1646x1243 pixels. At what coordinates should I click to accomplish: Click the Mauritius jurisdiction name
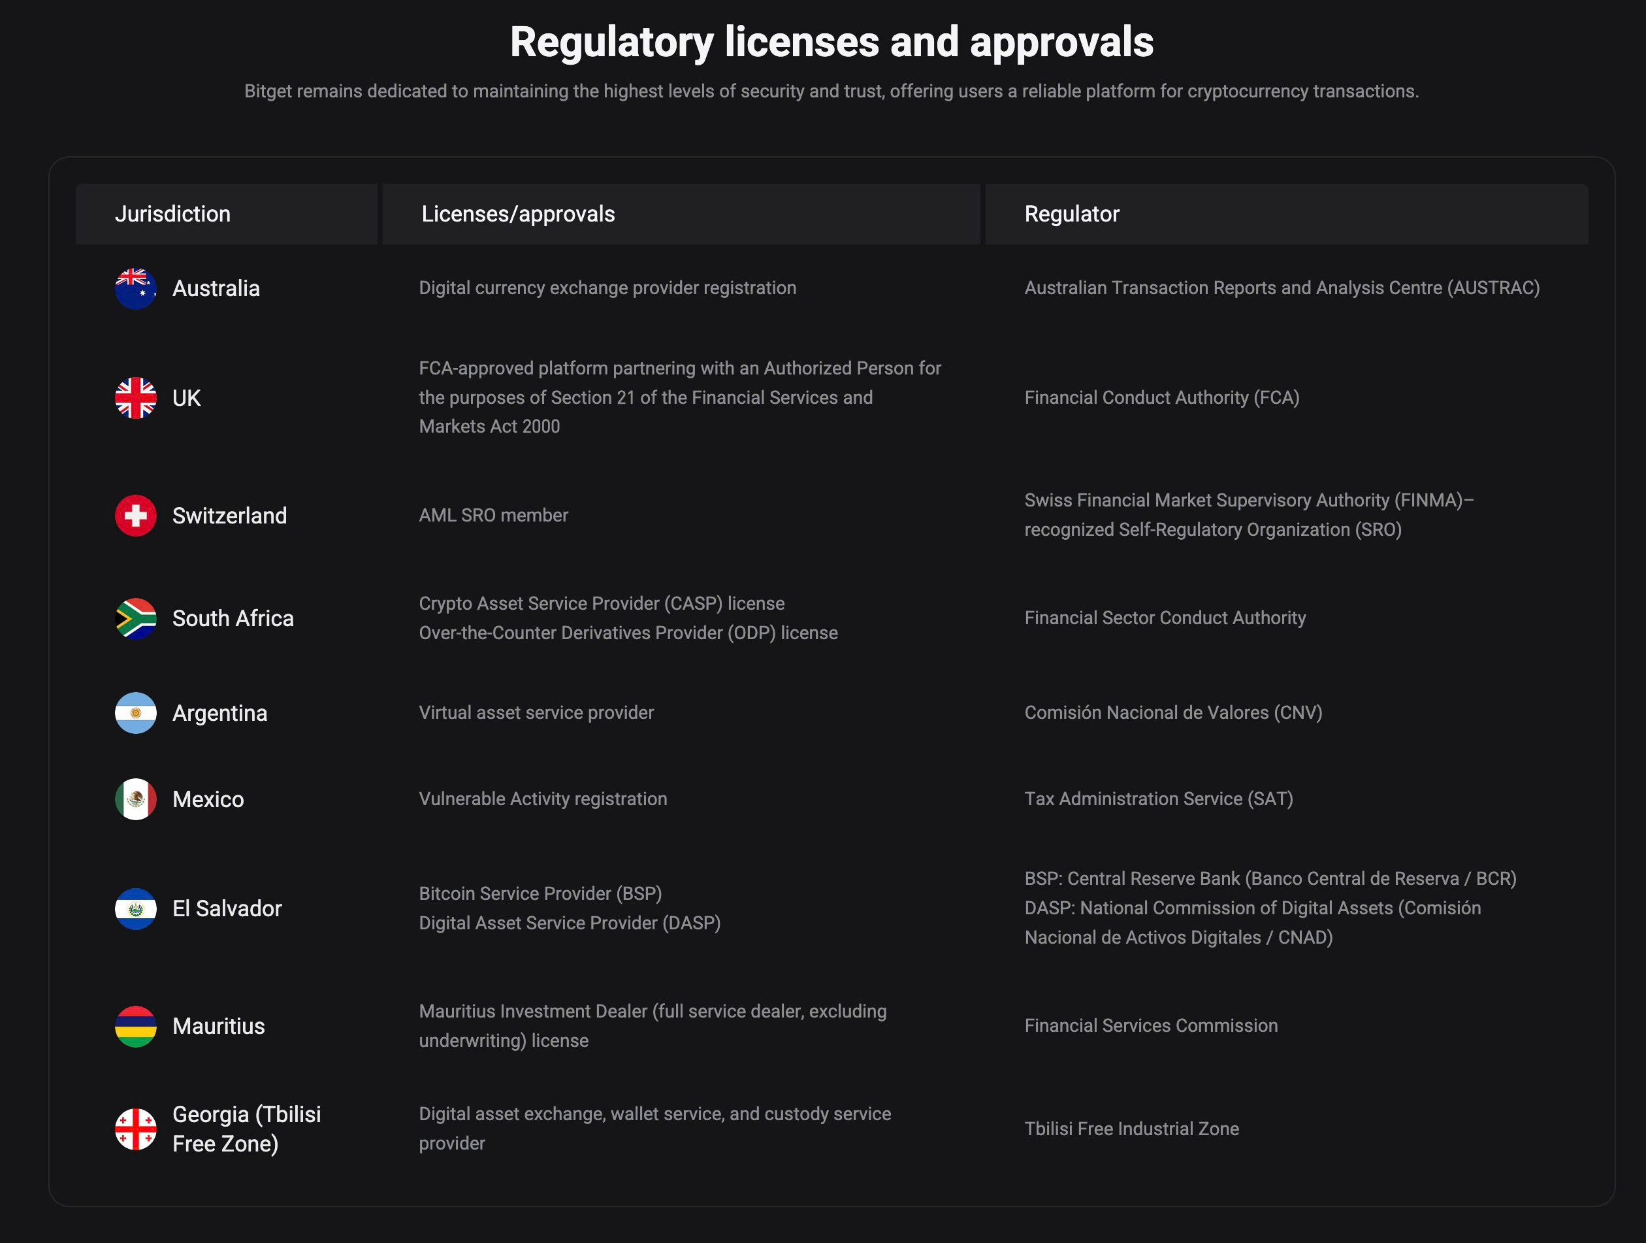tap(218, 1027)
